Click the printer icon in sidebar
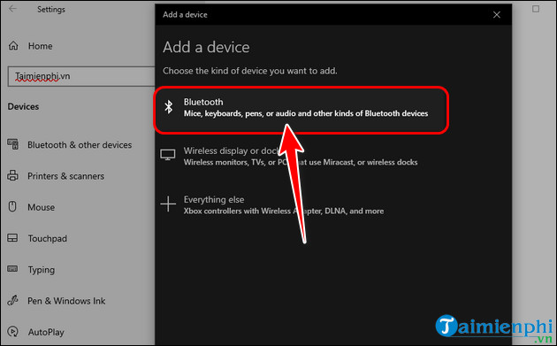 click(x=12, y=175)
